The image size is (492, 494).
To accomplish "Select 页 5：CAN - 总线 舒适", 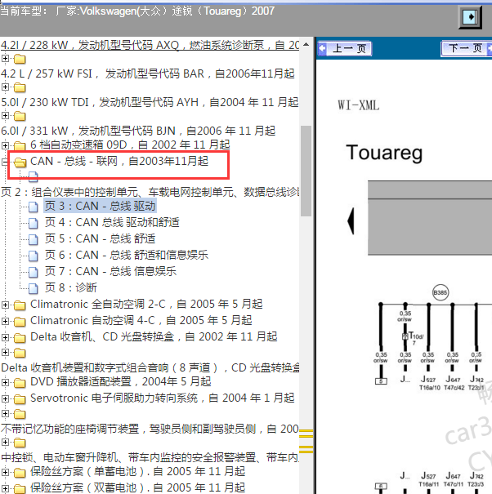I will pos(100,238).
